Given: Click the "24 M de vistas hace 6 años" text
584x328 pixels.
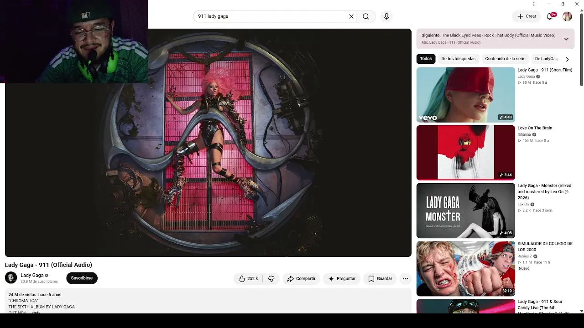Looking at the screenshot, I should [x=35, y=295].
